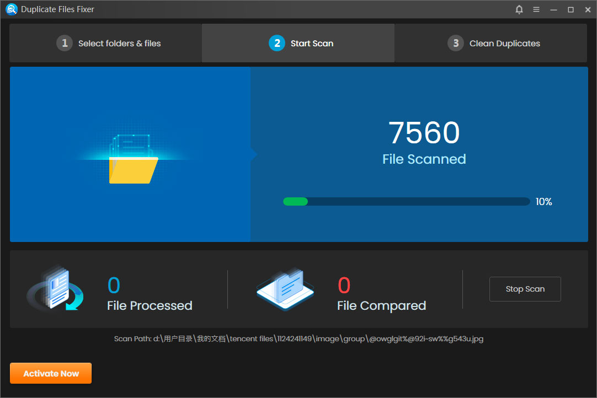Click the Scan Path text line

pyautogui.click(x=298, y=338)
